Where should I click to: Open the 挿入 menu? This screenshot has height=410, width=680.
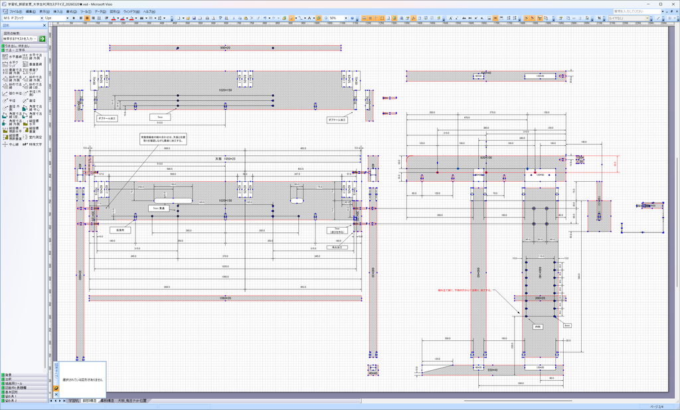(58, 11)
